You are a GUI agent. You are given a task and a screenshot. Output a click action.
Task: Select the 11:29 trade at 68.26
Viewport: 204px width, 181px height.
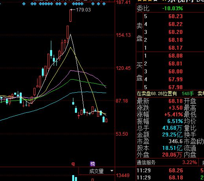coord(170,170)
